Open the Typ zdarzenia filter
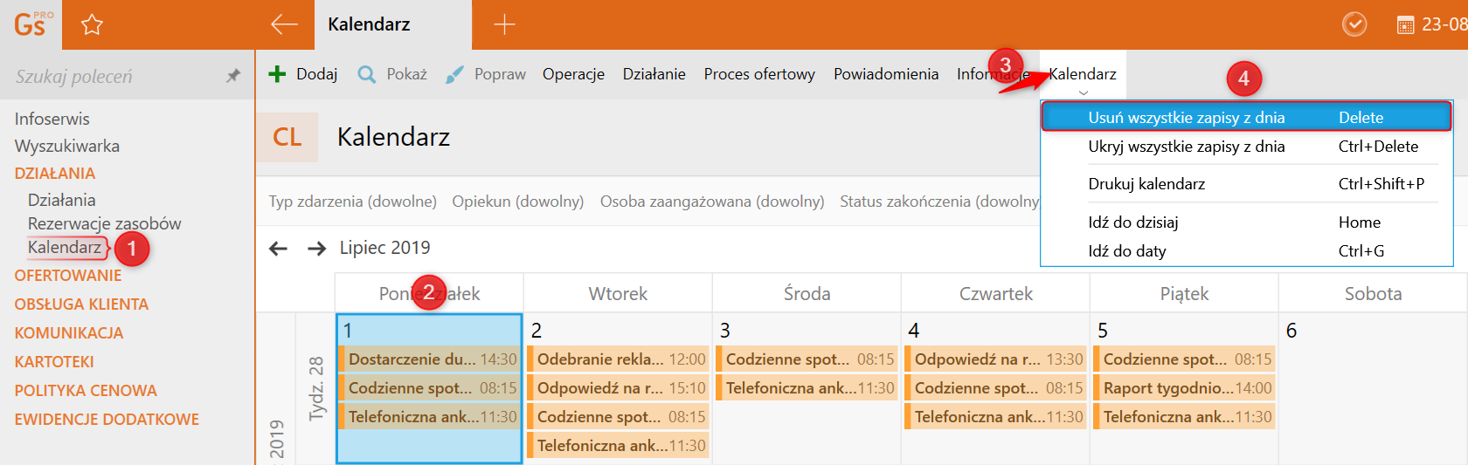Screen dimensions: 1468x465 pyautogui.click(x=352, y=202)
